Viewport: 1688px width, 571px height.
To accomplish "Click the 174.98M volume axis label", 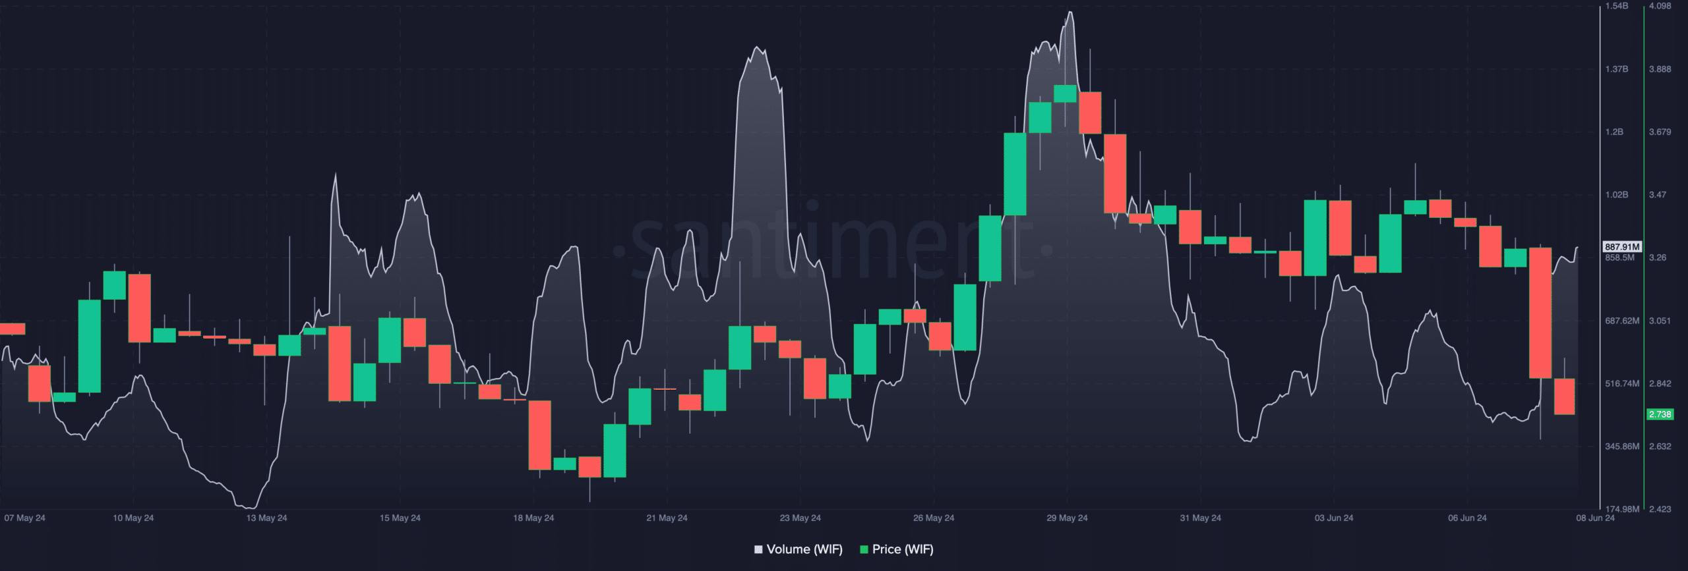I will click(x=1622, y=509).
